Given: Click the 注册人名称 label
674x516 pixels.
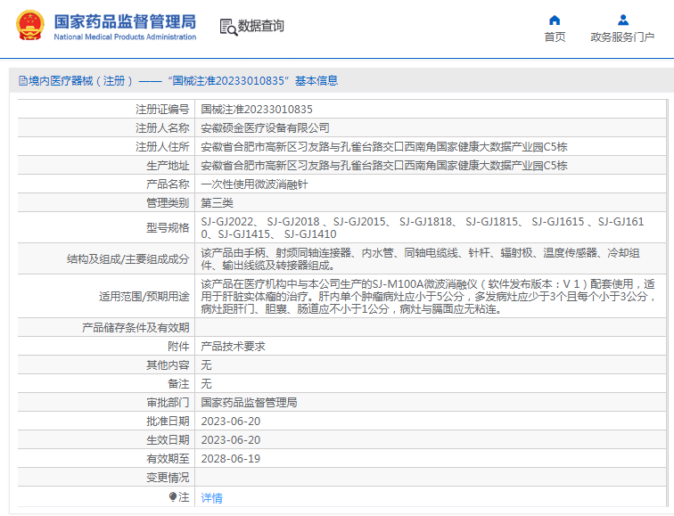Looking at the screenshot, I should (x=162, y=128).
